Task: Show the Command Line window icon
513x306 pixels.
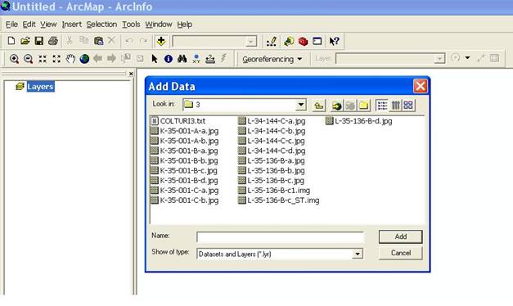Action: (x=317, y=41)
